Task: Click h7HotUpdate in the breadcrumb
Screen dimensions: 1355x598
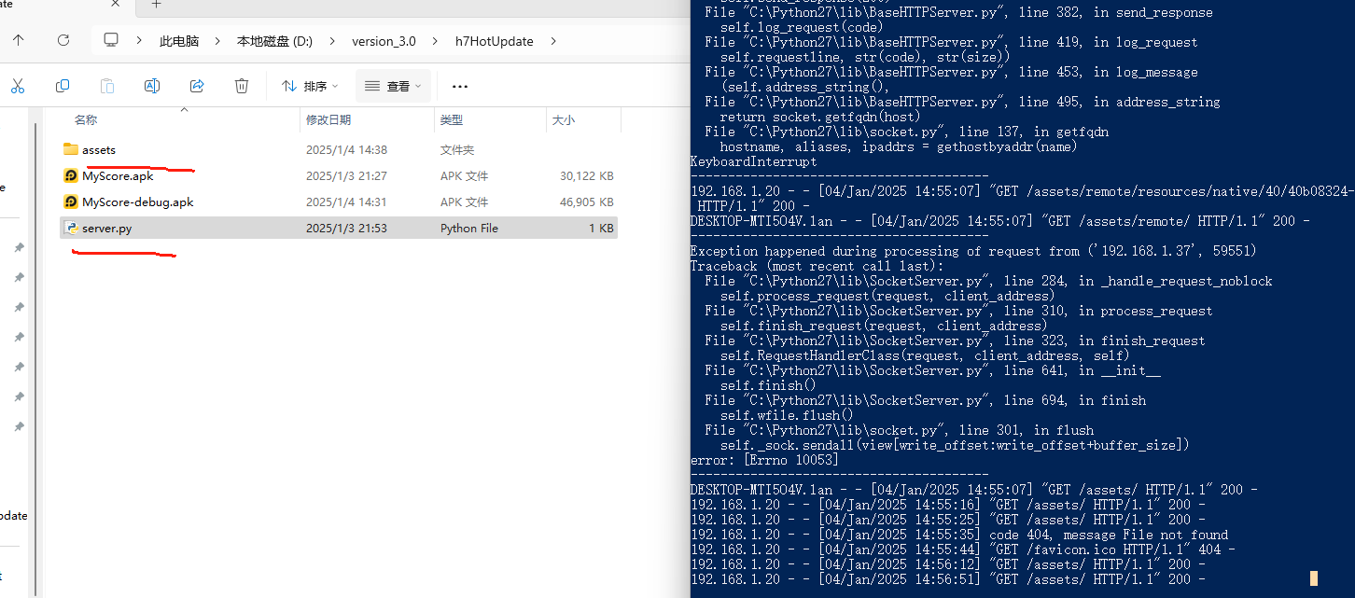Action: coord(494,41)
